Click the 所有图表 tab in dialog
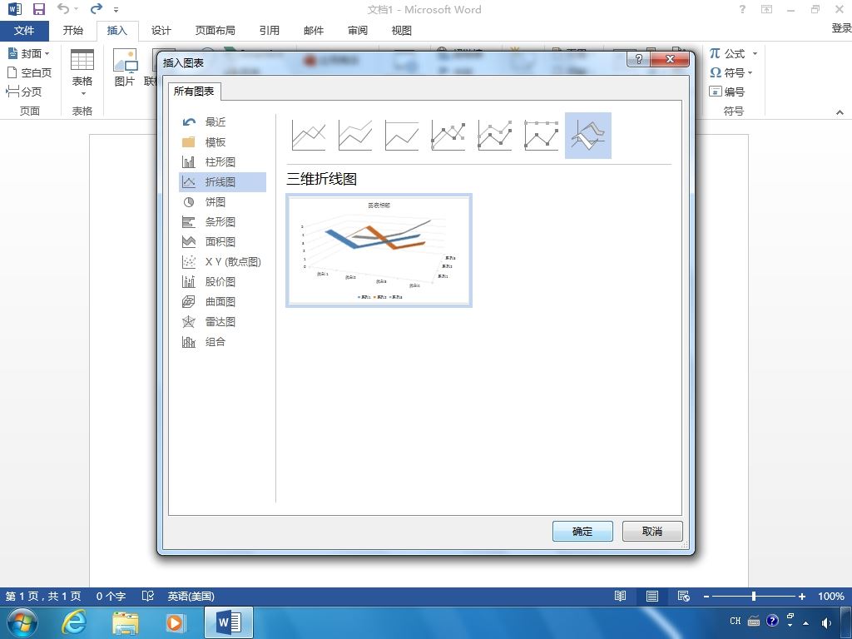Screen dimensions: 852x639 (x=194, y=92)
